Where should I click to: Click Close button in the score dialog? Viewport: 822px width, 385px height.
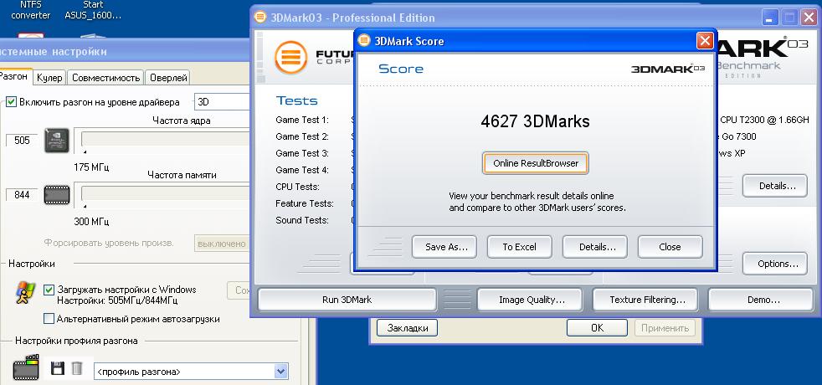tap(670, 247)
